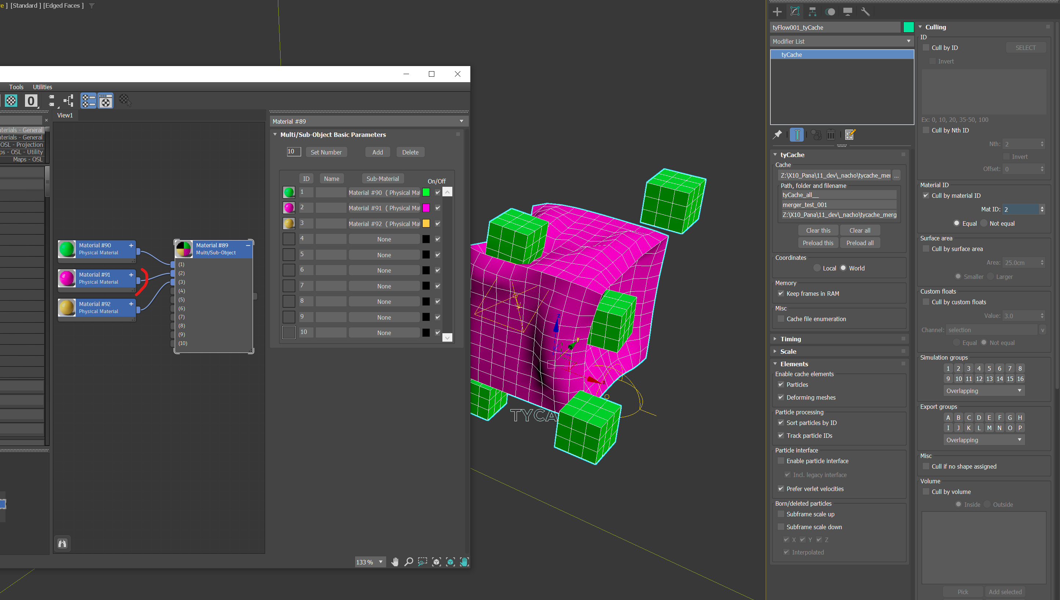Click the Set Number button
The height and width of the screenshot is (600, 1060).
[326, 152]
